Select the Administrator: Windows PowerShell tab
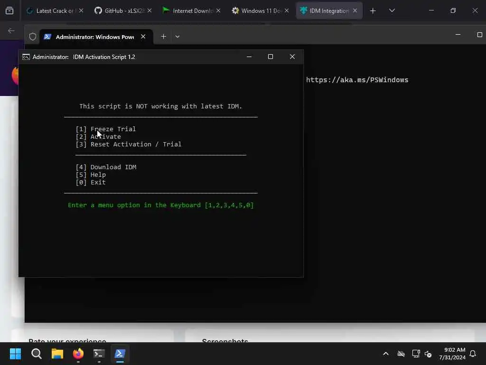486x365 pixels. [96, 37]
